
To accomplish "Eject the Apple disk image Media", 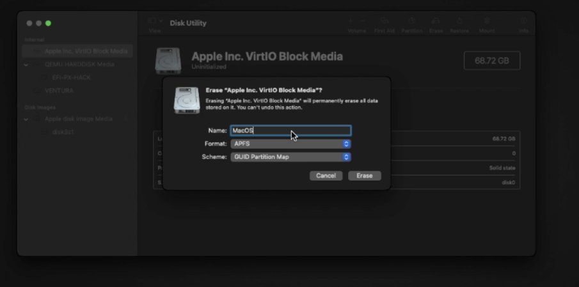I will (x=126, y=119).
